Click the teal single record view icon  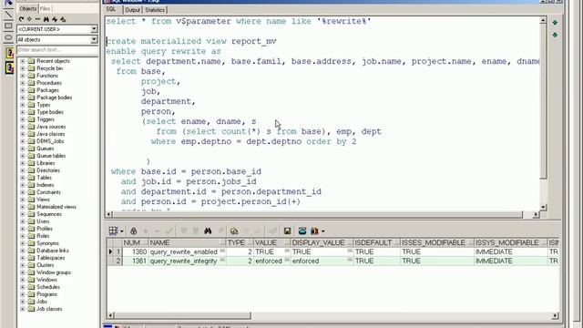(302, 231)
